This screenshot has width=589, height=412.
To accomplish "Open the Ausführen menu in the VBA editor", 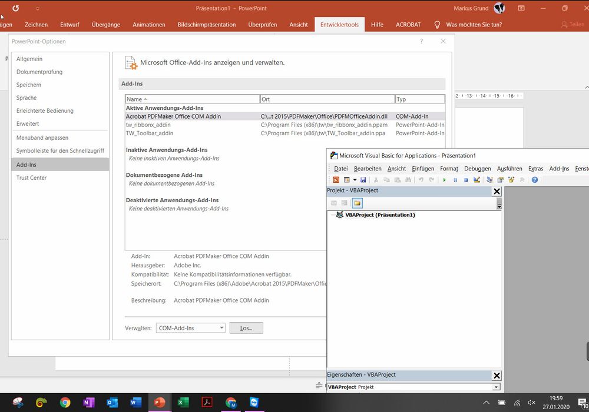I will coord(509,169).
